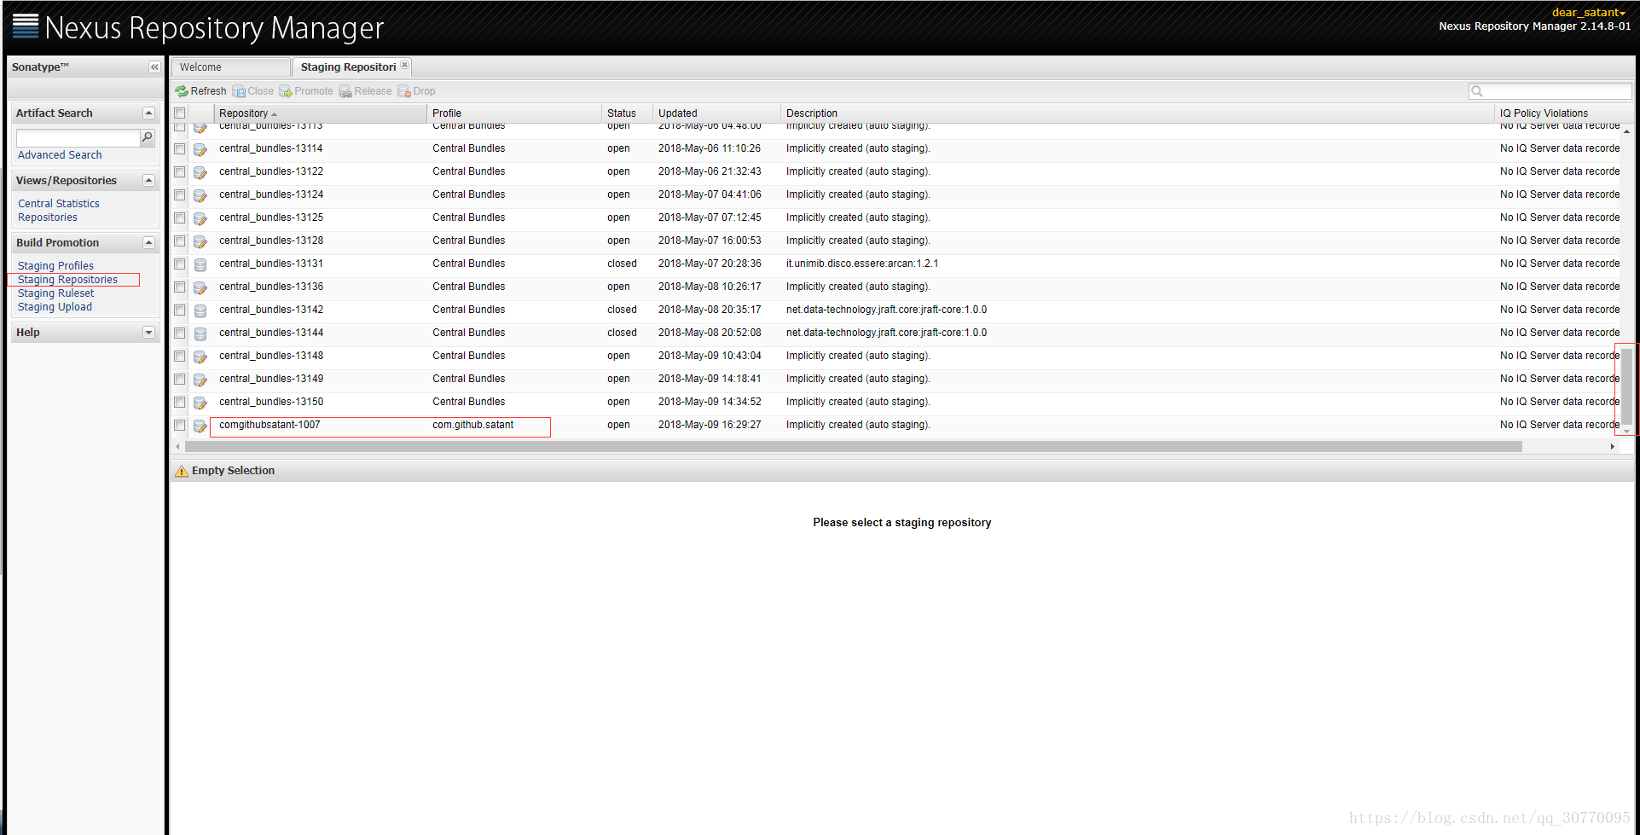Image resolution: width=1640 pixels, height=835 pixels.
Task: Click the Refresh toolbar icon
Action: (x=182, y=91)
